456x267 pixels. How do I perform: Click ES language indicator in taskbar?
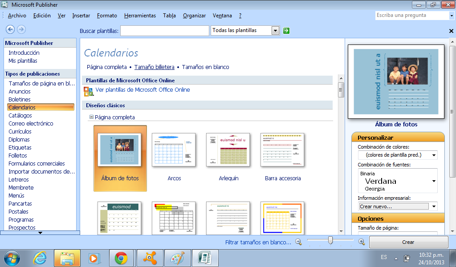(x=384, y=257)
